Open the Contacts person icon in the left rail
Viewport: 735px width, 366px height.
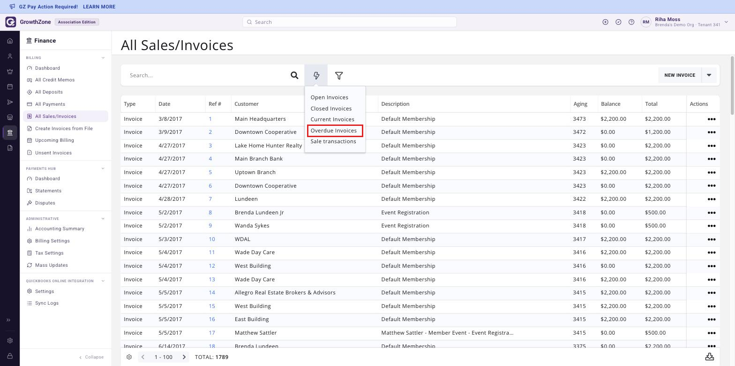(x=10, y=56)
